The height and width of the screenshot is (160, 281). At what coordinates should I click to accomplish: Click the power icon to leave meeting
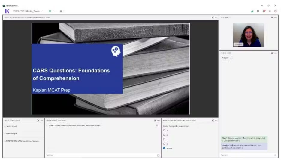tap(275, 11)
